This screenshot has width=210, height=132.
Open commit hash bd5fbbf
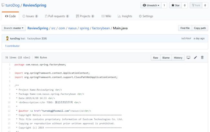tap(186, 38)
